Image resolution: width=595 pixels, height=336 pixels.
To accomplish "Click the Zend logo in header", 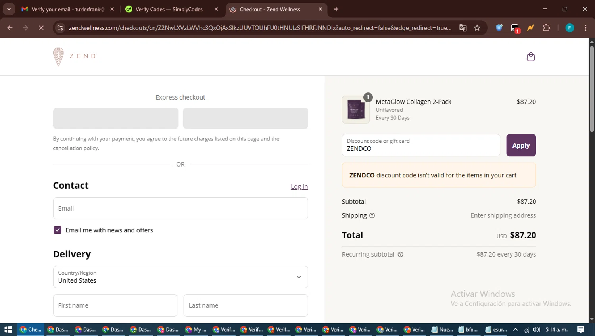I will [75, 57].
